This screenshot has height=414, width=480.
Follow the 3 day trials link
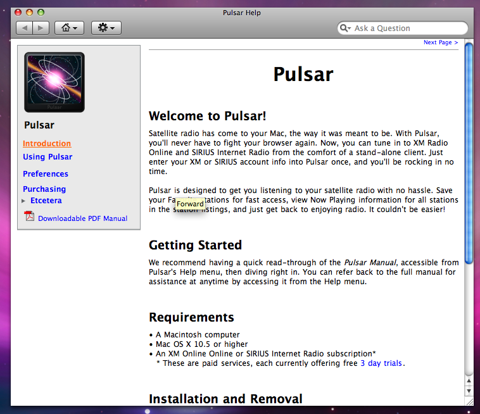[x=381, y=363]
